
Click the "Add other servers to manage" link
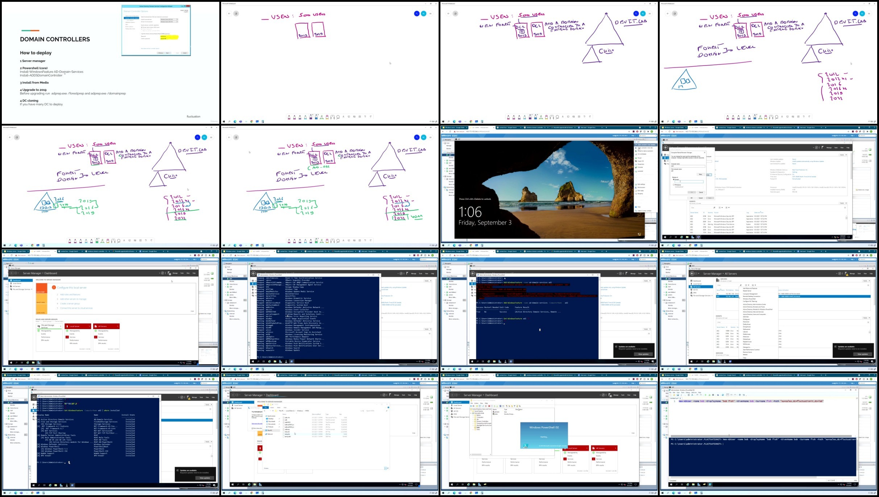(x=73, y=299)
